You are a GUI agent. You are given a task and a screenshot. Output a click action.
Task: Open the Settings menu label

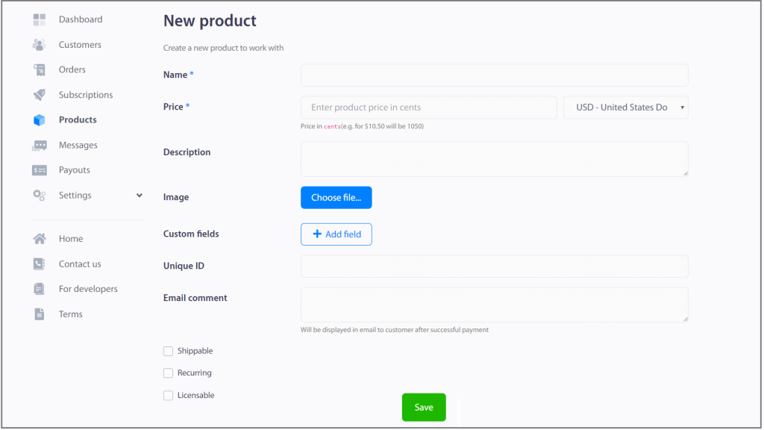click(75, 196)
